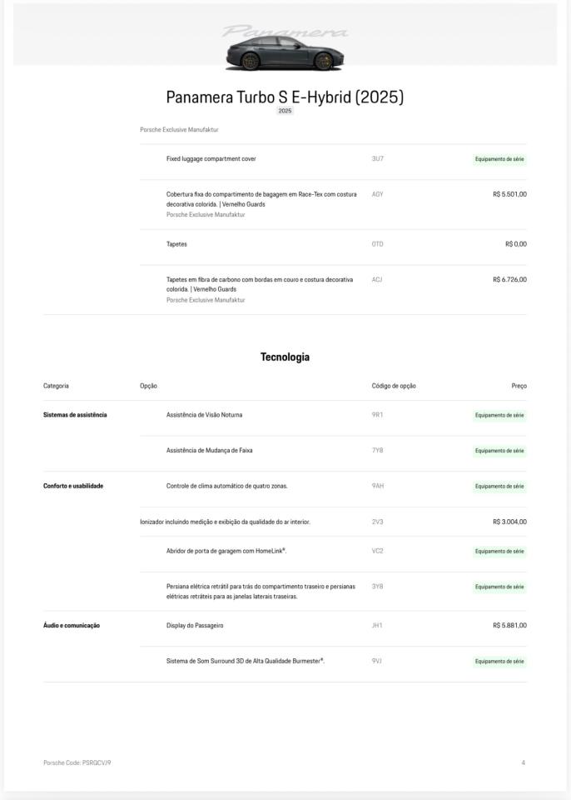Click Assistência de Visão Noturna option

point(204,415)
